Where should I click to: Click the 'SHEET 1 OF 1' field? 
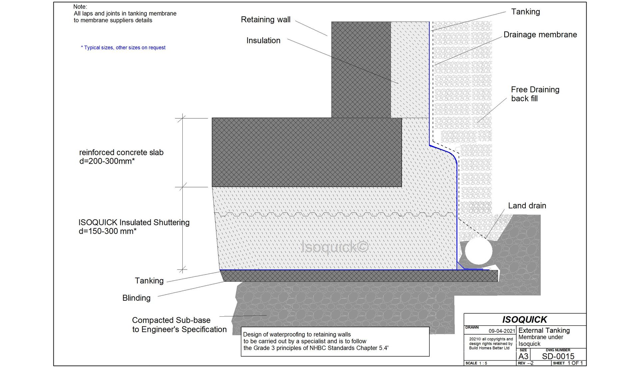coord(568,363)
